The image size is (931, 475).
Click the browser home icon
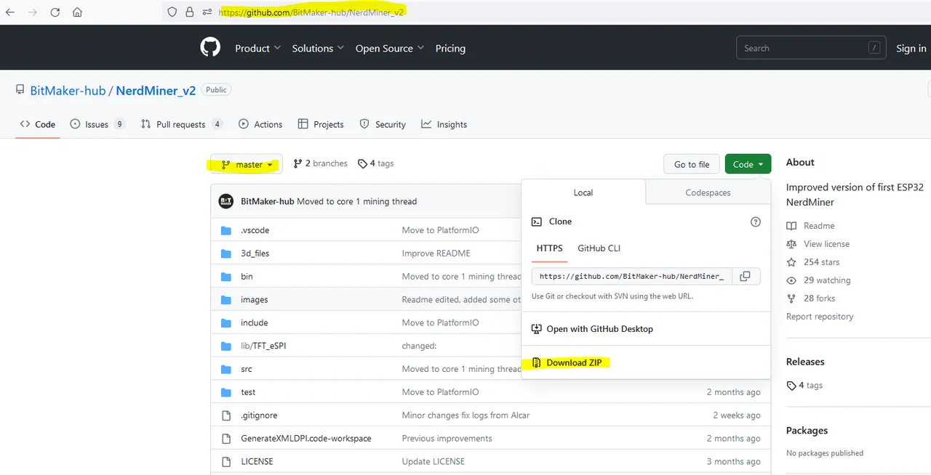[77, 12]
